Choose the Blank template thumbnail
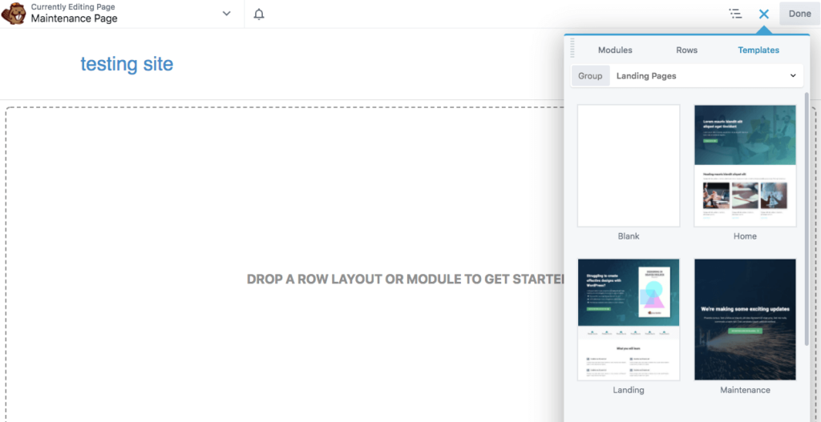This screenshot has height=422, width=821. coord(629,166)
